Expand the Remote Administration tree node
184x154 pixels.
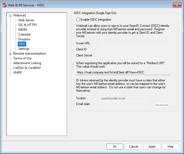pyautogui.click(x=10, y=54)
